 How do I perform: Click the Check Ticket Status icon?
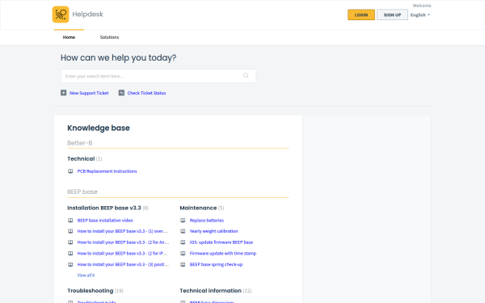[121, 93]
